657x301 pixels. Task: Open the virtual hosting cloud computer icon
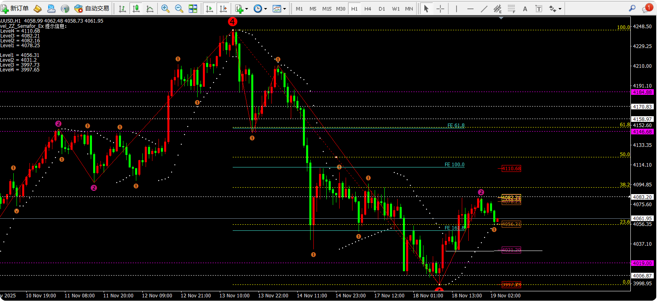[x=51, y=8]
